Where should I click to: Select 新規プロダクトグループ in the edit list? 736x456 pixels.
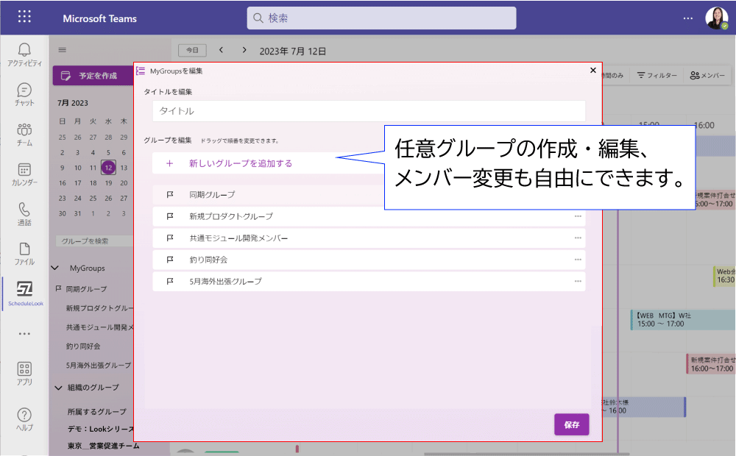231,216
